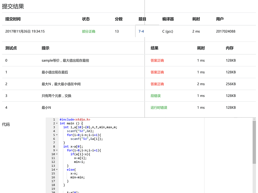Viewport: 258px width, 193px height.
Task: Open the 7-4 problem link
Action: click(x=141, y=31)
